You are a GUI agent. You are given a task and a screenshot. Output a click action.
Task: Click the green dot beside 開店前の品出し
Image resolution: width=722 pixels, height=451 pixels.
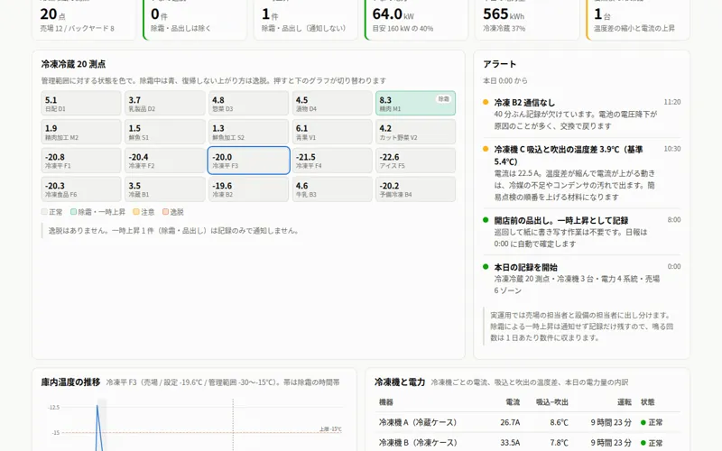click(x=486, y=220)
